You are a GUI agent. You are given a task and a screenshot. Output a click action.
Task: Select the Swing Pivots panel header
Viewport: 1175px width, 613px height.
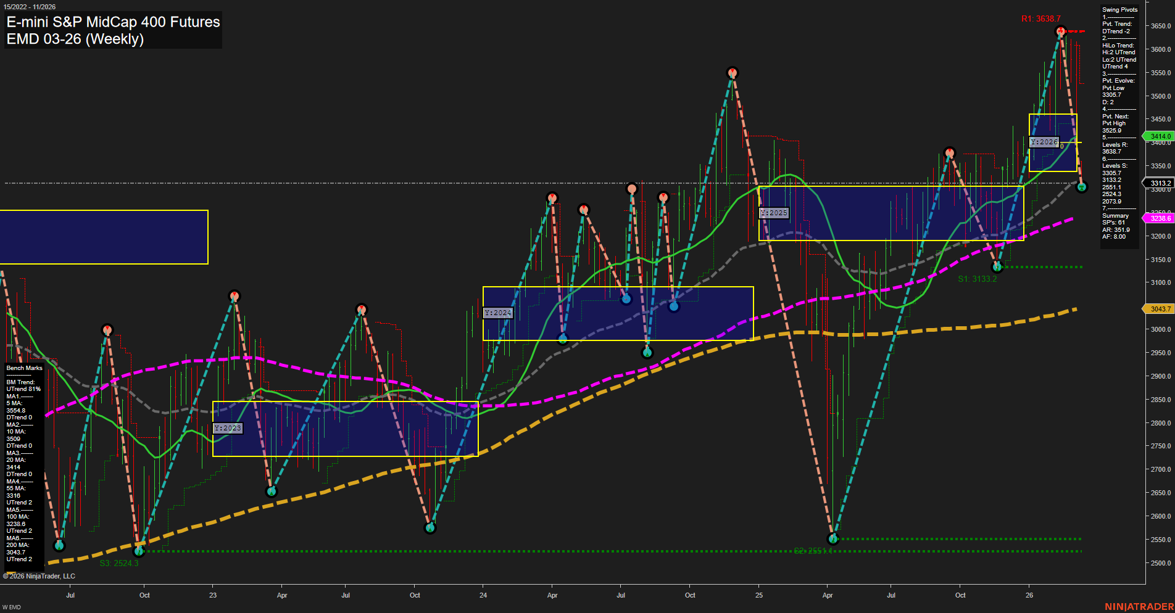pyautogui.click(x=1119, y=9)
